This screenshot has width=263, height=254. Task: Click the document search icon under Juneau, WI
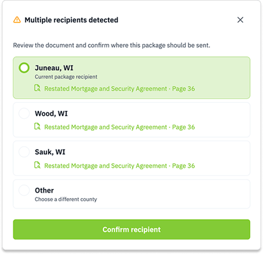37,88
